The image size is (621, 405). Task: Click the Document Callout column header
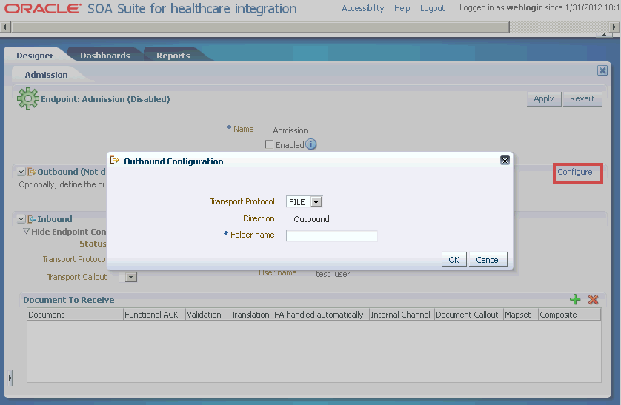(468, 315)
